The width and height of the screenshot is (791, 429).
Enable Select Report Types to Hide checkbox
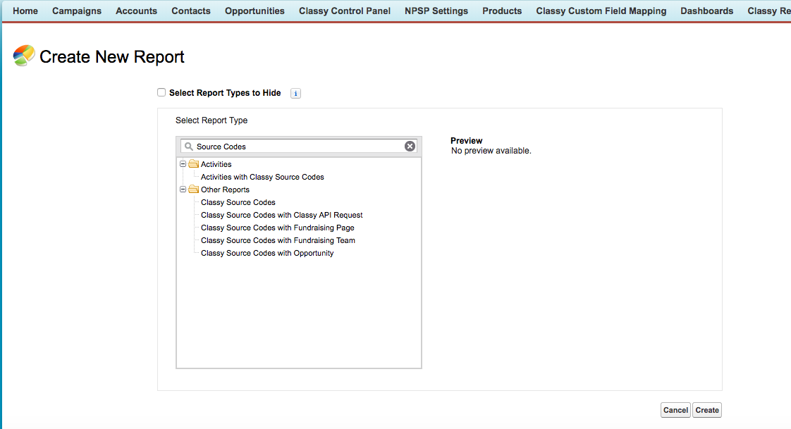tap(161, 92)
